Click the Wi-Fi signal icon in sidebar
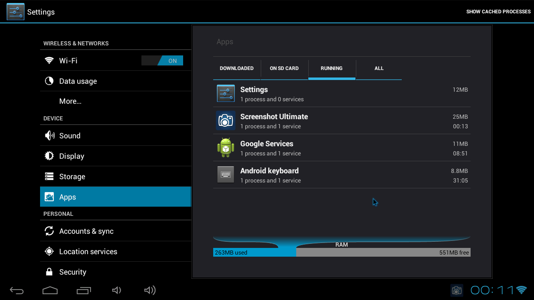Viewport: 534px width, 300px height. pyautogui.click(x=49, y=61)
